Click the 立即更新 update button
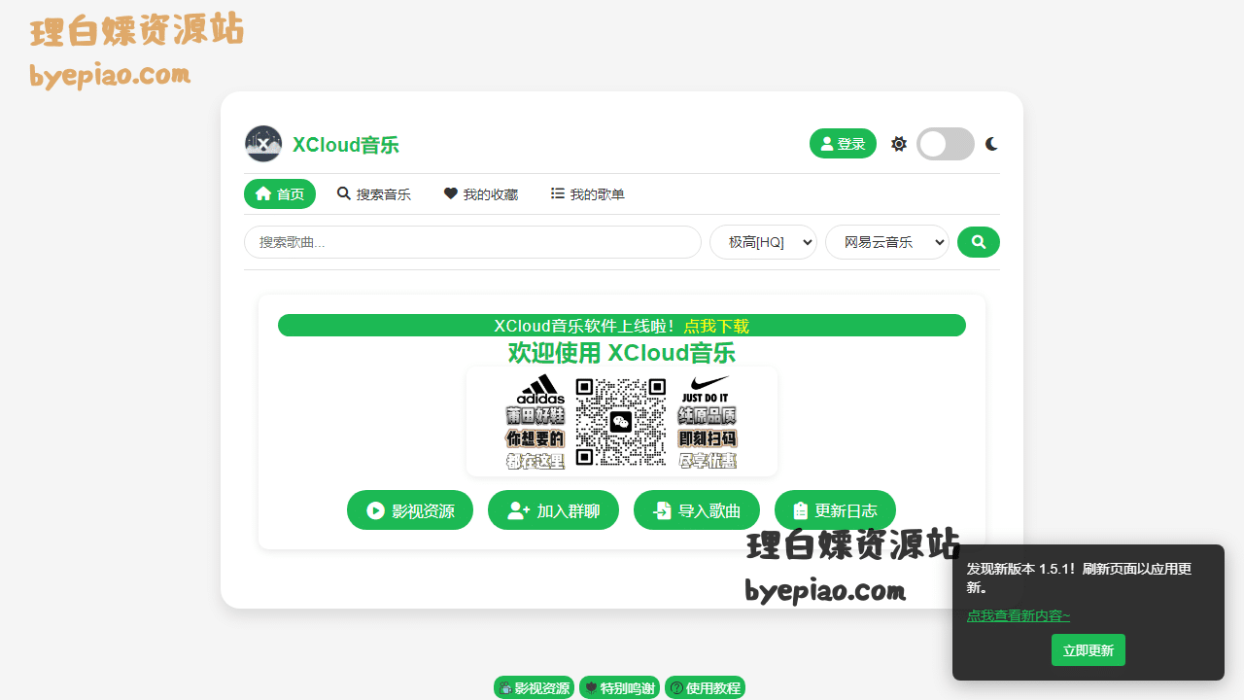Image resolution: width=1244 pixels, height=700 pixels. (x=1088, y=650)
